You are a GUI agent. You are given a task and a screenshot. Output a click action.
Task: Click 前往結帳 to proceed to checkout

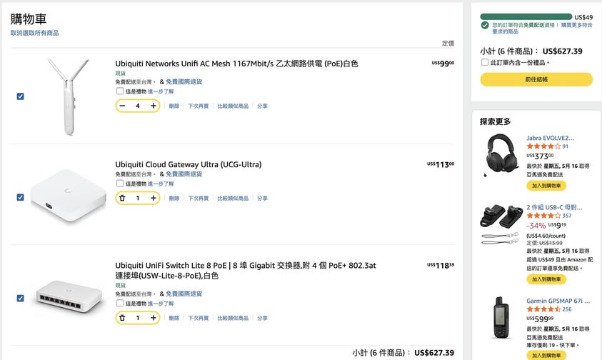[536, 79]
